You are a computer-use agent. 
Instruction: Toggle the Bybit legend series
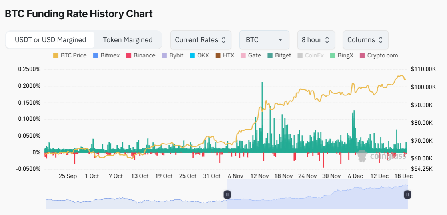point(172,55)
